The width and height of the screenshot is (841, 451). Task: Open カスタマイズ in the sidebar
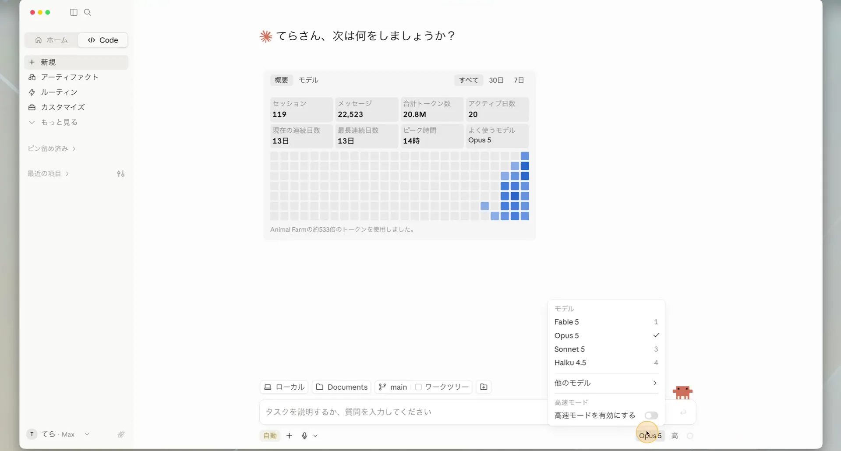pyautogui.click(x=76, y=107)
